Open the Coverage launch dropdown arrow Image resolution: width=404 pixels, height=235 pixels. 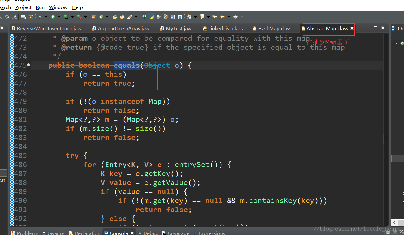coord(72,17)
